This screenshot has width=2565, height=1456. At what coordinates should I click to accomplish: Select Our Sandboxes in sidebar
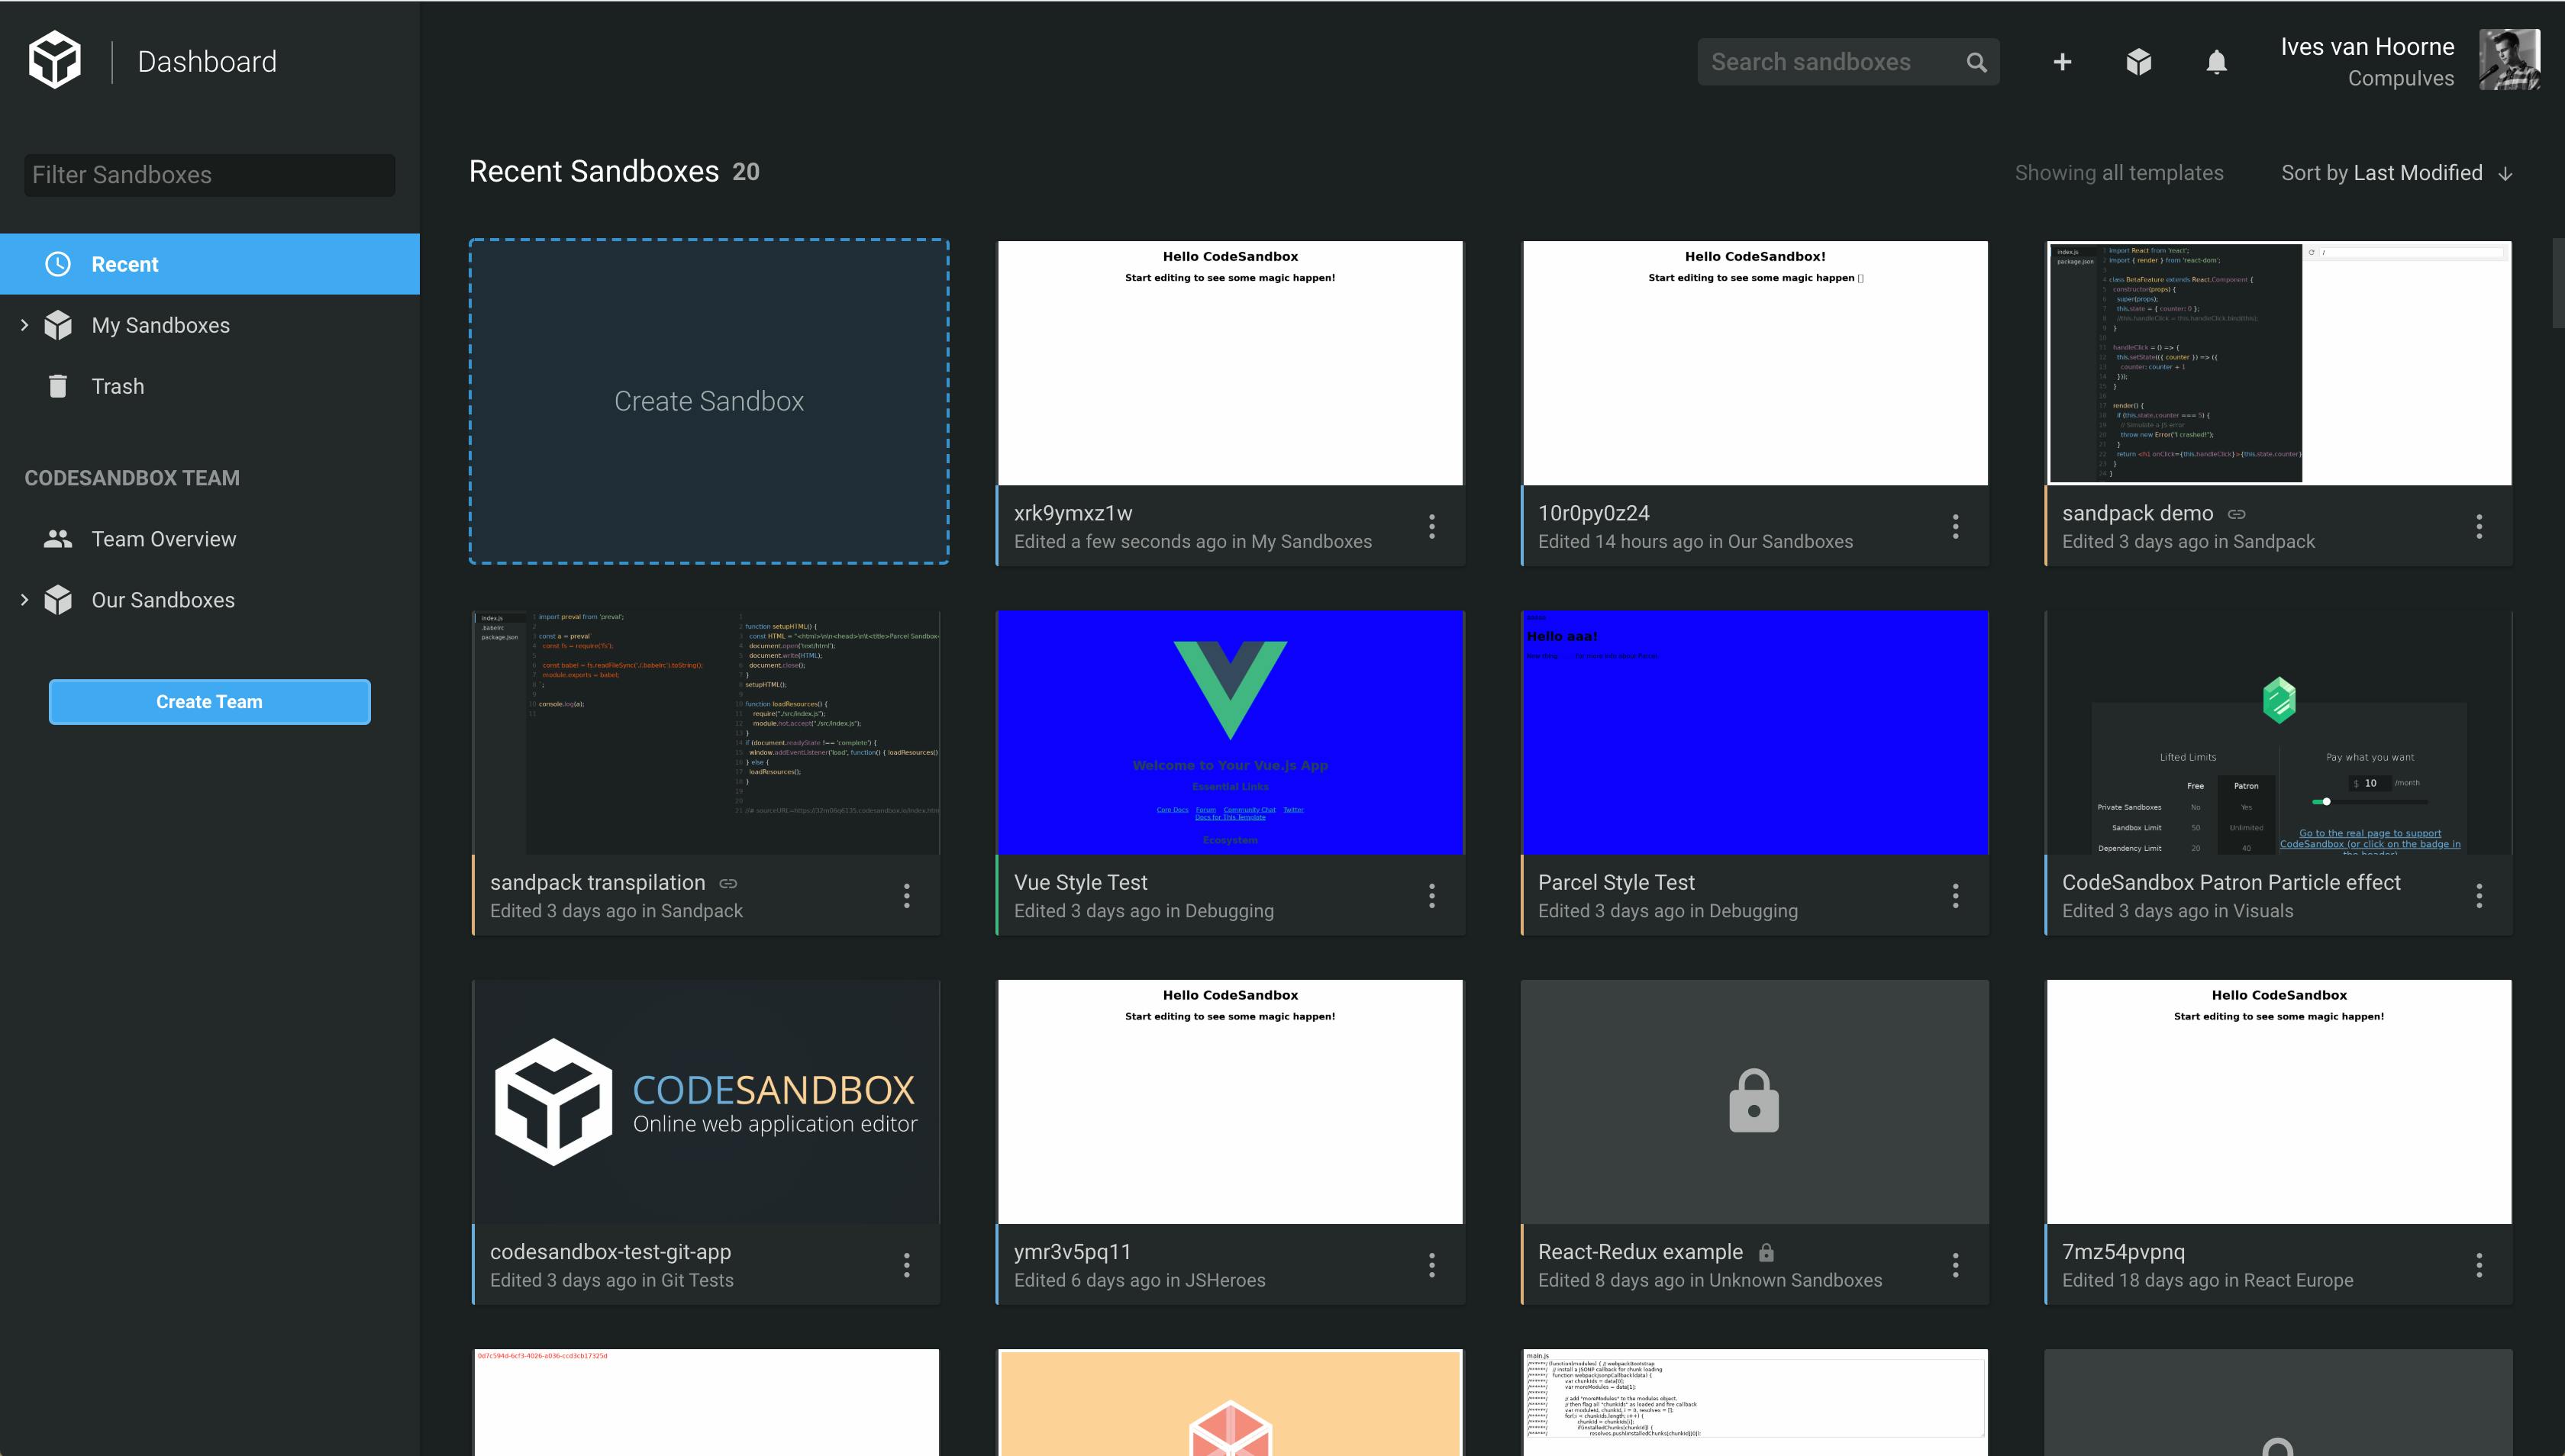coord(210,600)
